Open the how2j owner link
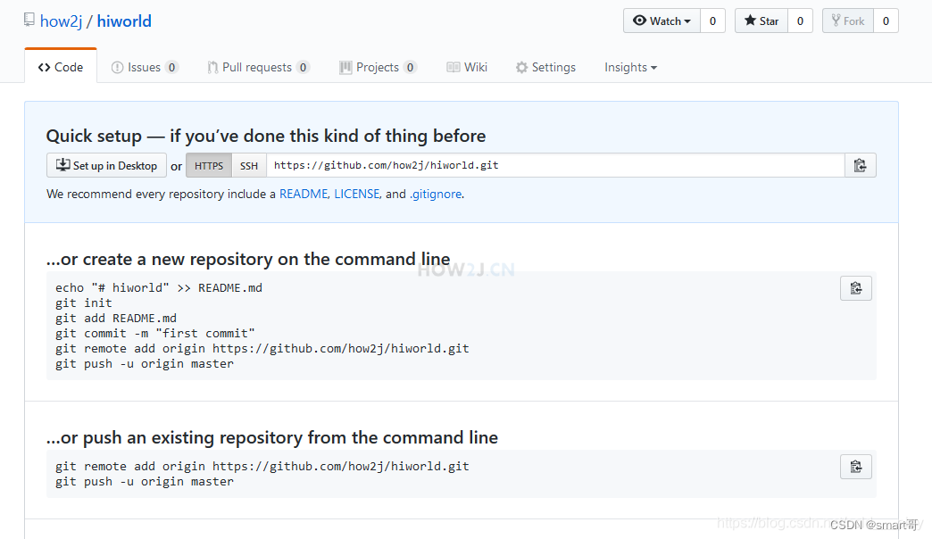 (62, 21)
